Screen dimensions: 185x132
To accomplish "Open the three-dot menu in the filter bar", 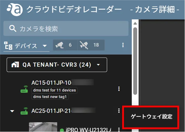I will 123,45.
